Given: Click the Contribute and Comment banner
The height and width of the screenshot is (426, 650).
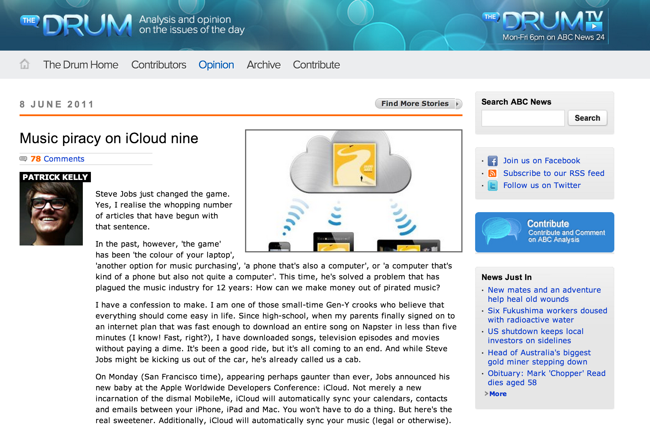Looking at the screenshot, I should (x=544, y=232).
